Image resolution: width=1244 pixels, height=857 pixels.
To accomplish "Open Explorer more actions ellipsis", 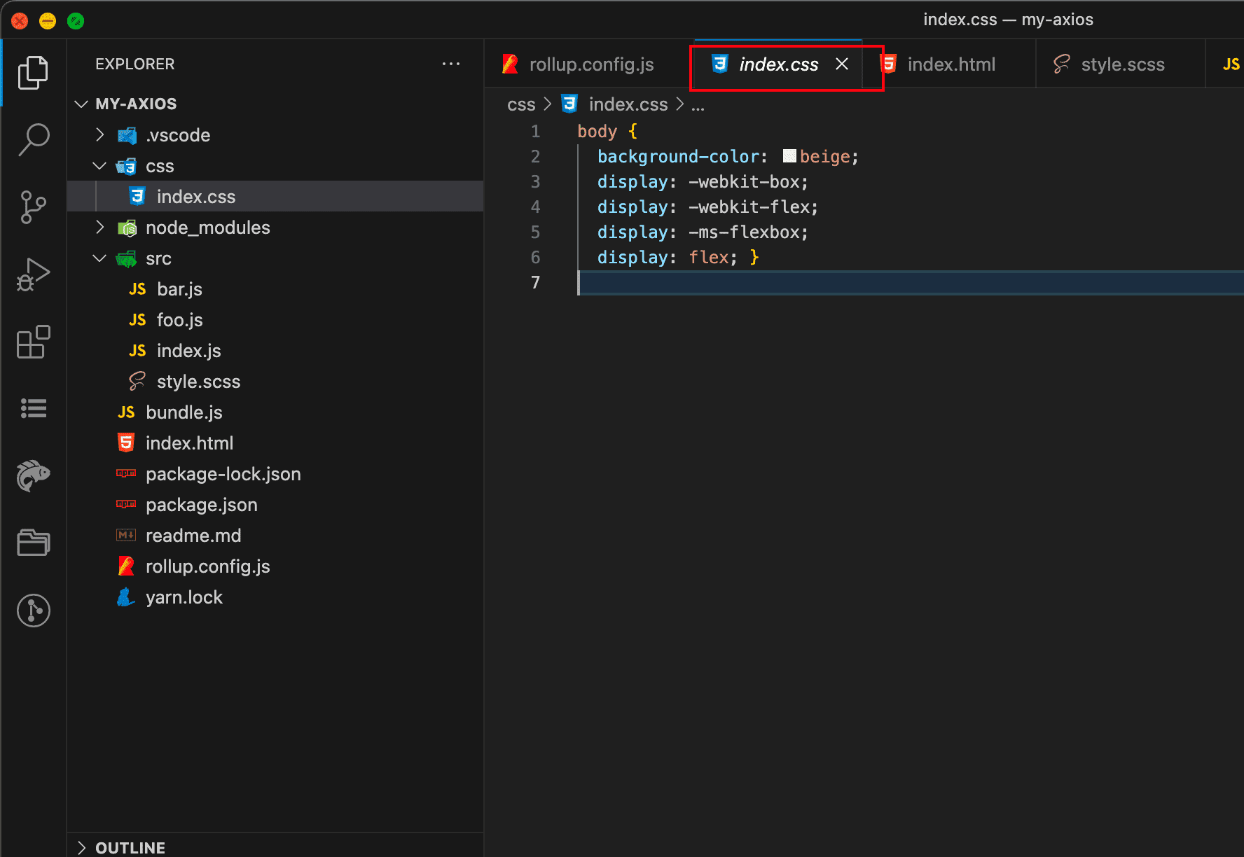I will 451,64.
